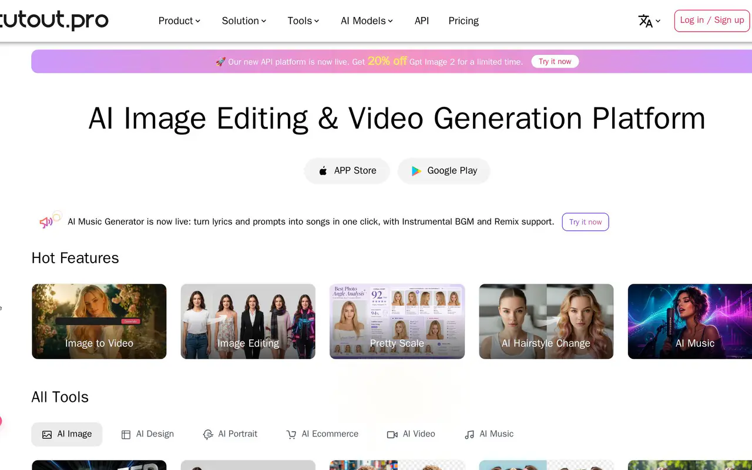This screenshot has width=752, height=470.
Task: Click the AI Image Editing & Video Generation headline
Action: (x=397, y=118)
